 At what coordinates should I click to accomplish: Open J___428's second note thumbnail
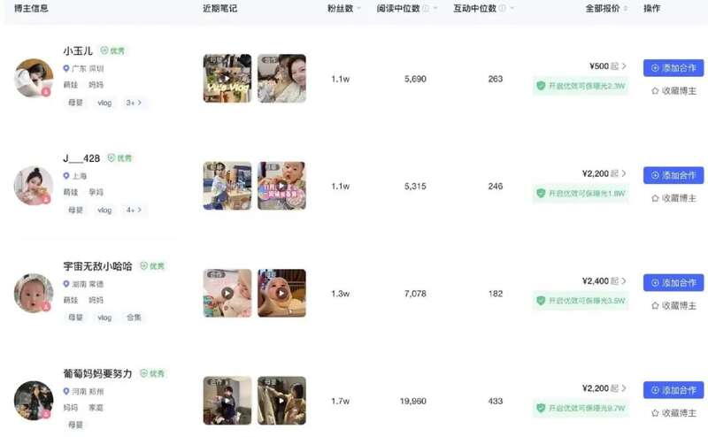[281, 186]
